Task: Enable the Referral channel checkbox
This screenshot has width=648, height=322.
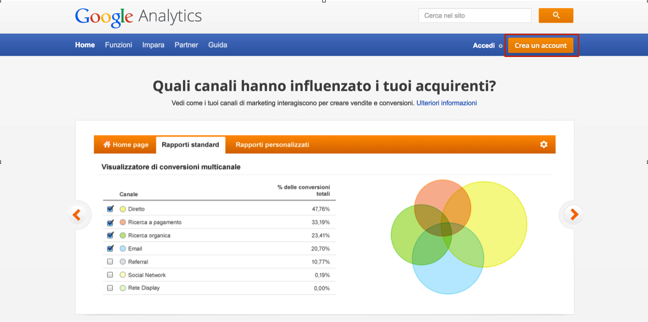Action: pos(110,262)
